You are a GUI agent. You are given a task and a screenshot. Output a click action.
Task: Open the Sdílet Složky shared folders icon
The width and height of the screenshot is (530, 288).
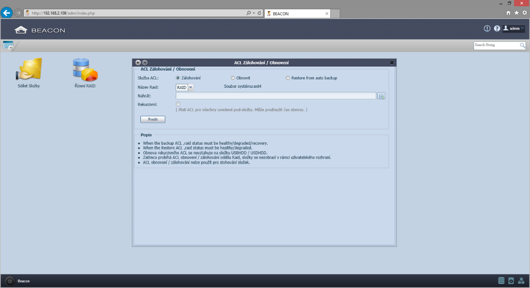(29, 71)
